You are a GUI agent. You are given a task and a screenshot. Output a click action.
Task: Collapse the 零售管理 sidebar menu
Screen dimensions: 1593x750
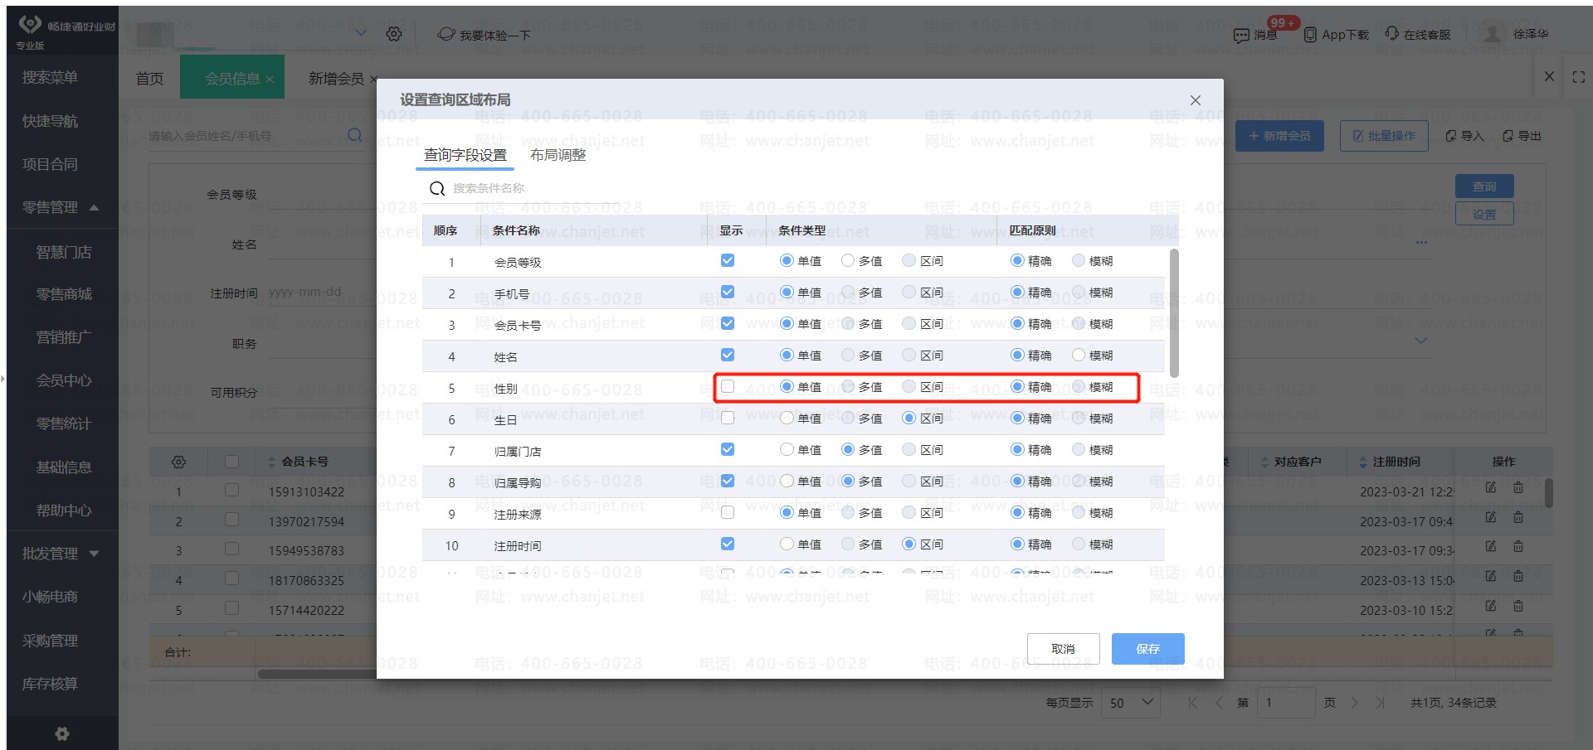(x=94, y=207)
